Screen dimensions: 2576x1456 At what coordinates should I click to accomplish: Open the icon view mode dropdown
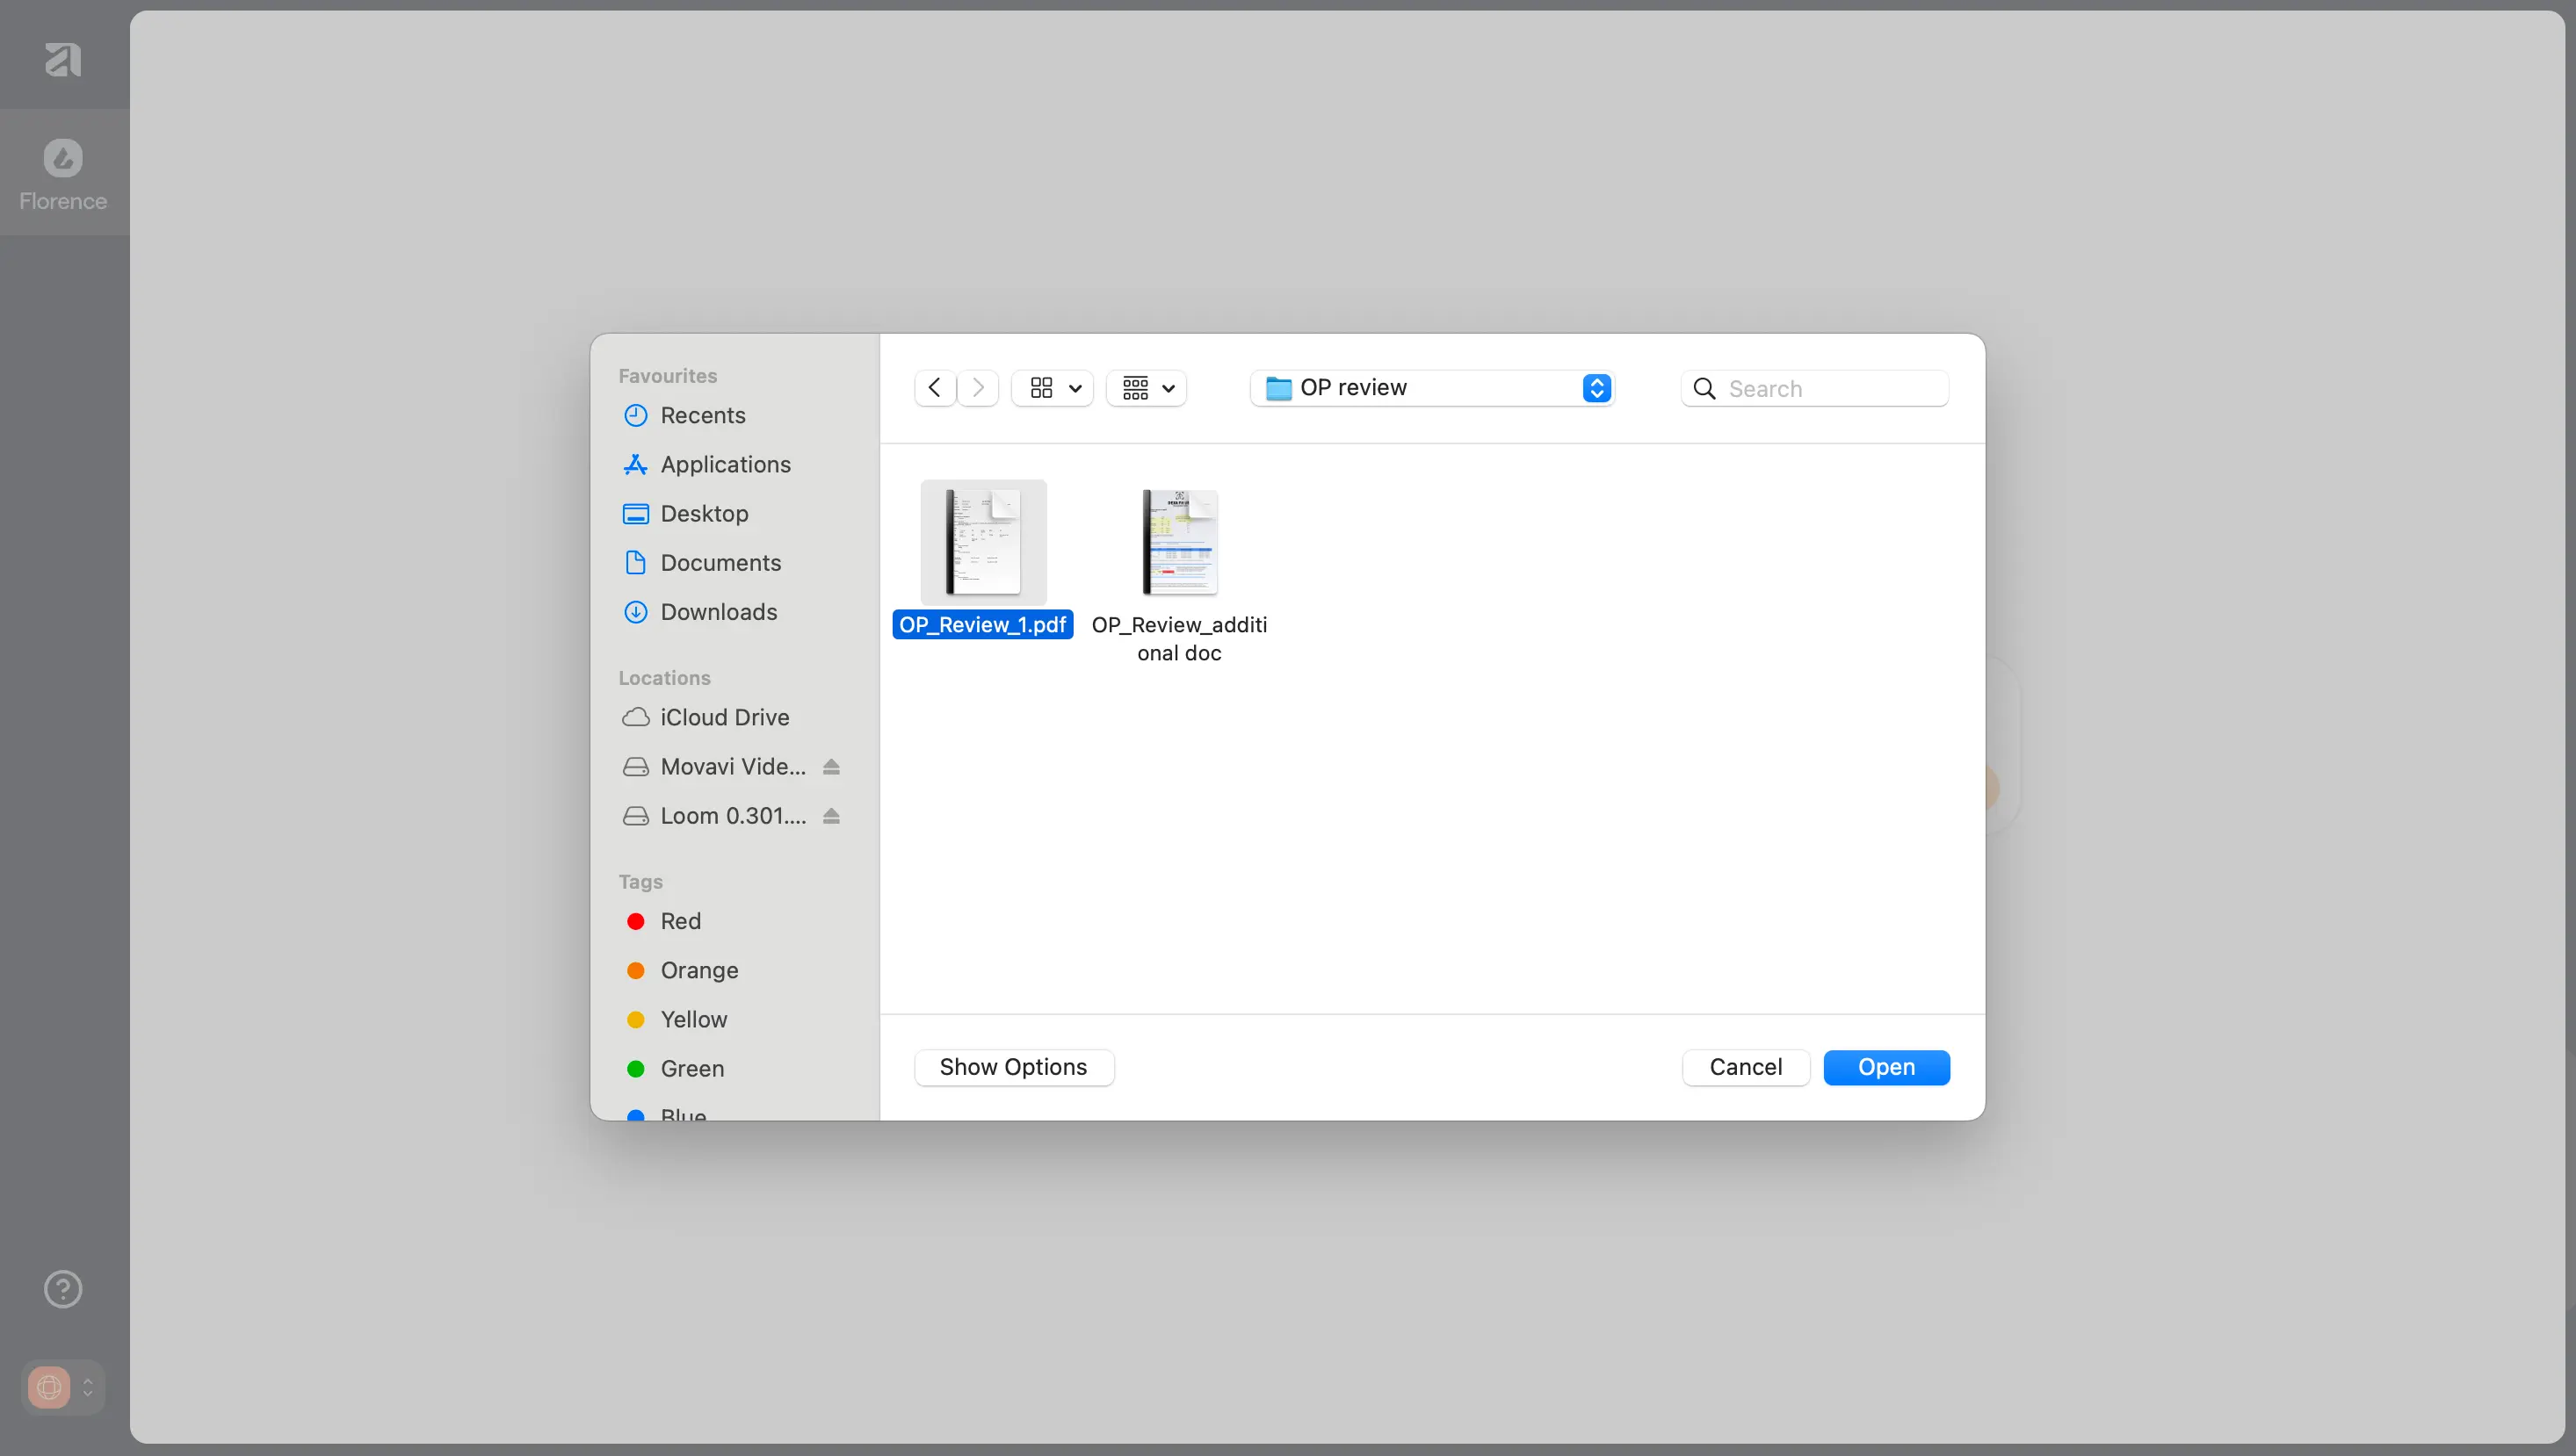tap(1053, 388)
